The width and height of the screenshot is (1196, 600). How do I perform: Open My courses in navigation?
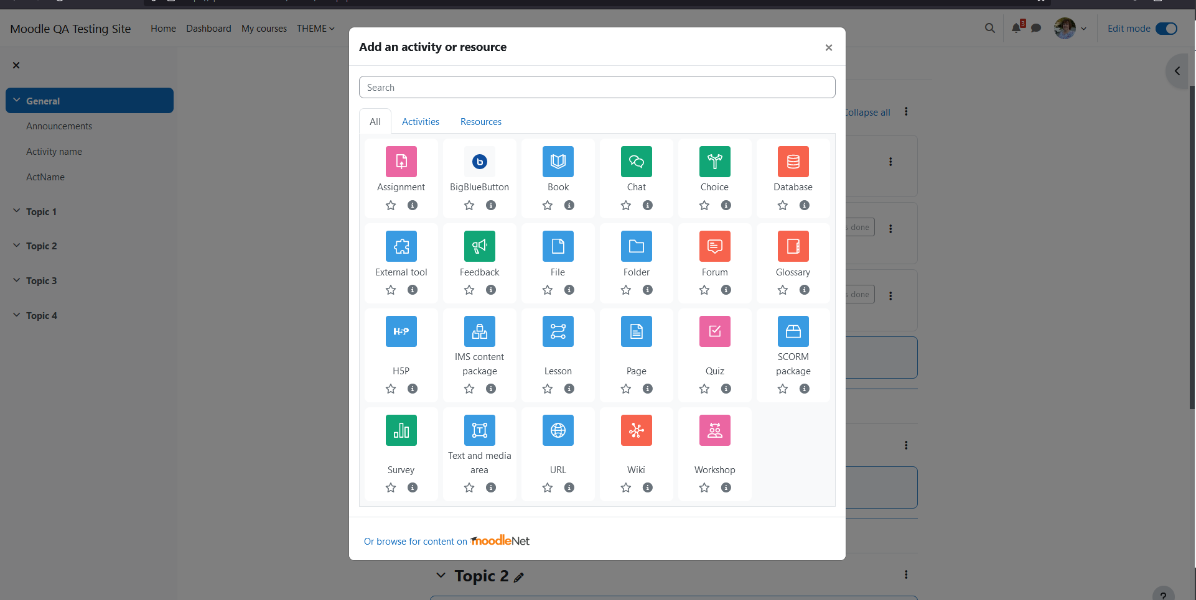point(264,29)
